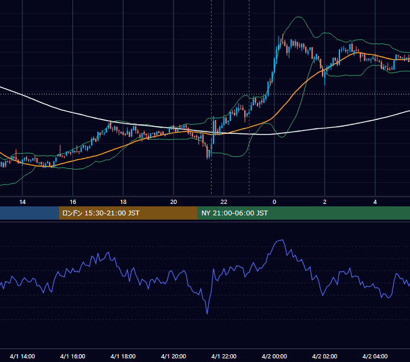410x362 pixels.
Task: Click the '4/2 02:00' date label
Action: click(x=324, y=357)
